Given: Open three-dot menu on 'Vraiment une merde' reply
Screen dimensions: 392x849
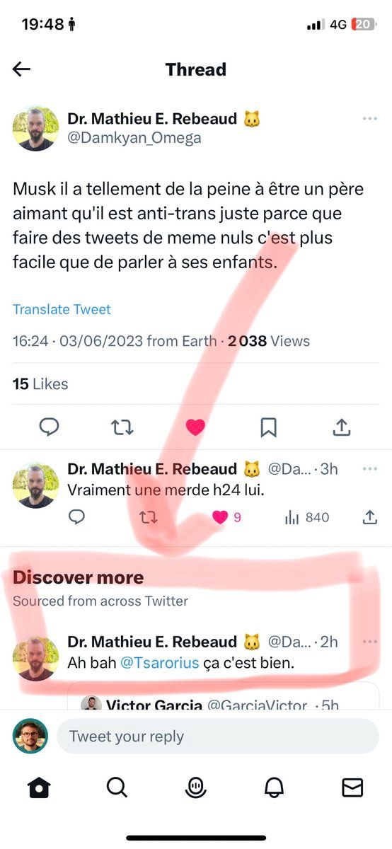Looking at the screenshot, I should pyautogui.click(x=369, y=468).
